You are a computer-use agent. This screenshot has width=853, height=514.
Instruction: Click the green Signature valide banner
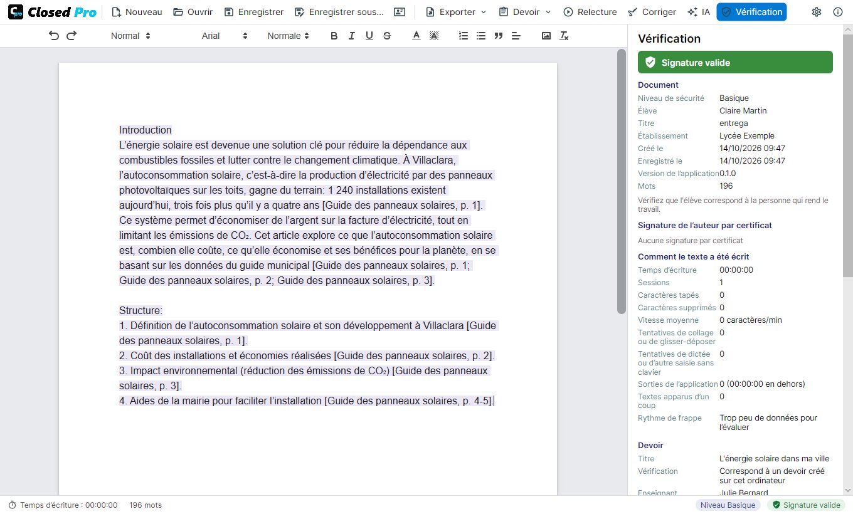735,62
